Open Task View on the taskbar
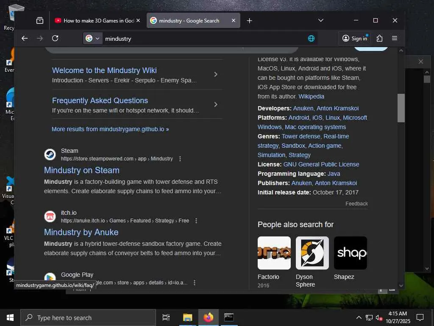Viewport: 434px width, 326px height. [166, 318]
